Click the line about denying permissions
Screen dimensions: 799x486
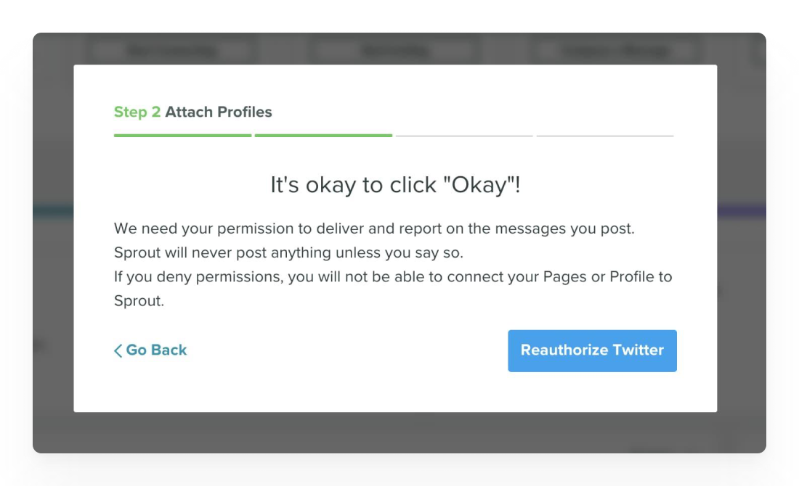coord(392,276)
